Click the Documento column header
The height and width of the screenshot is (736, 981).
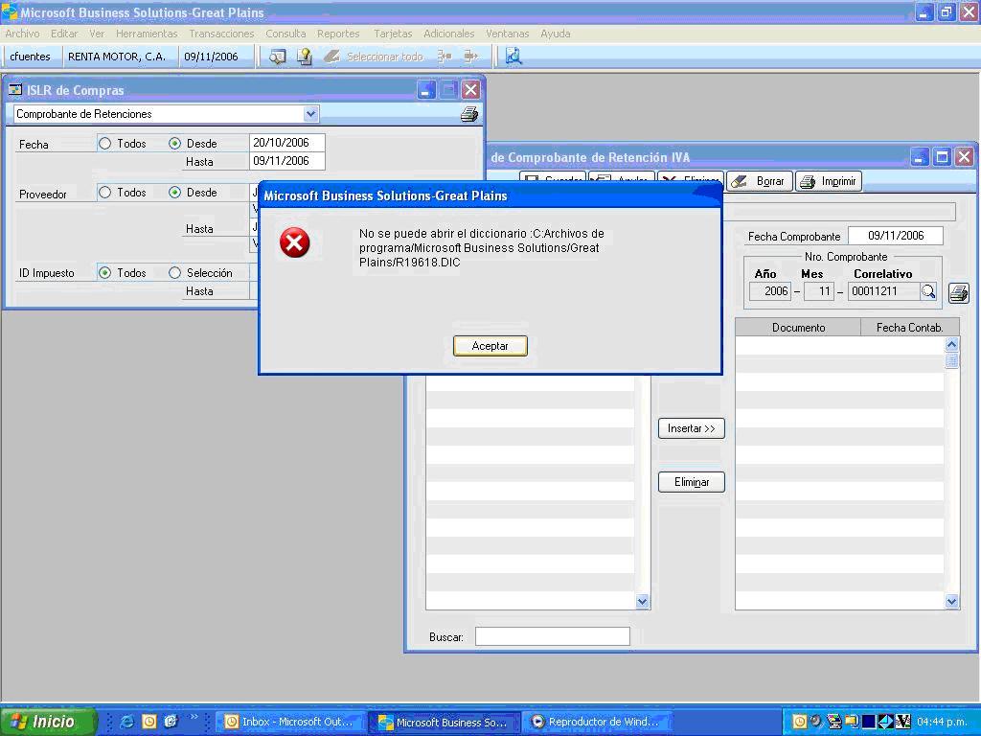(798, 328)
